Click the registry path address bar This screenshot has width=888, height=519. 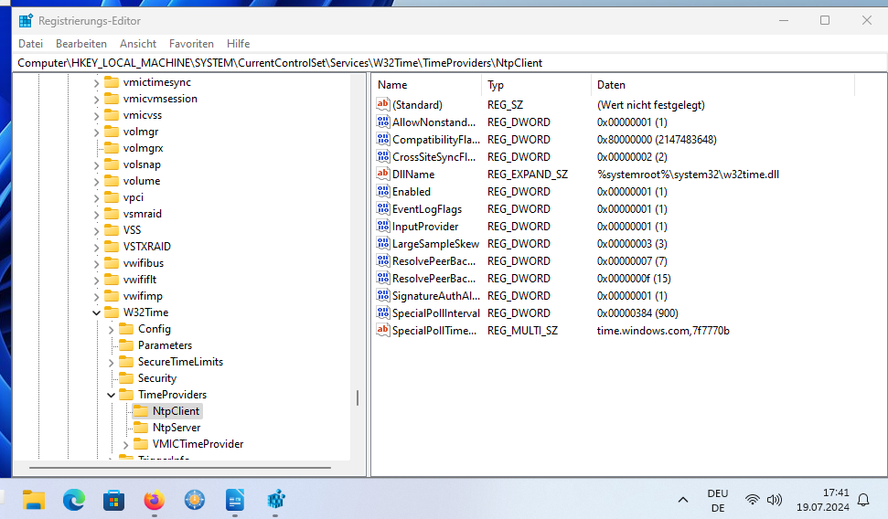coord(450,63)
